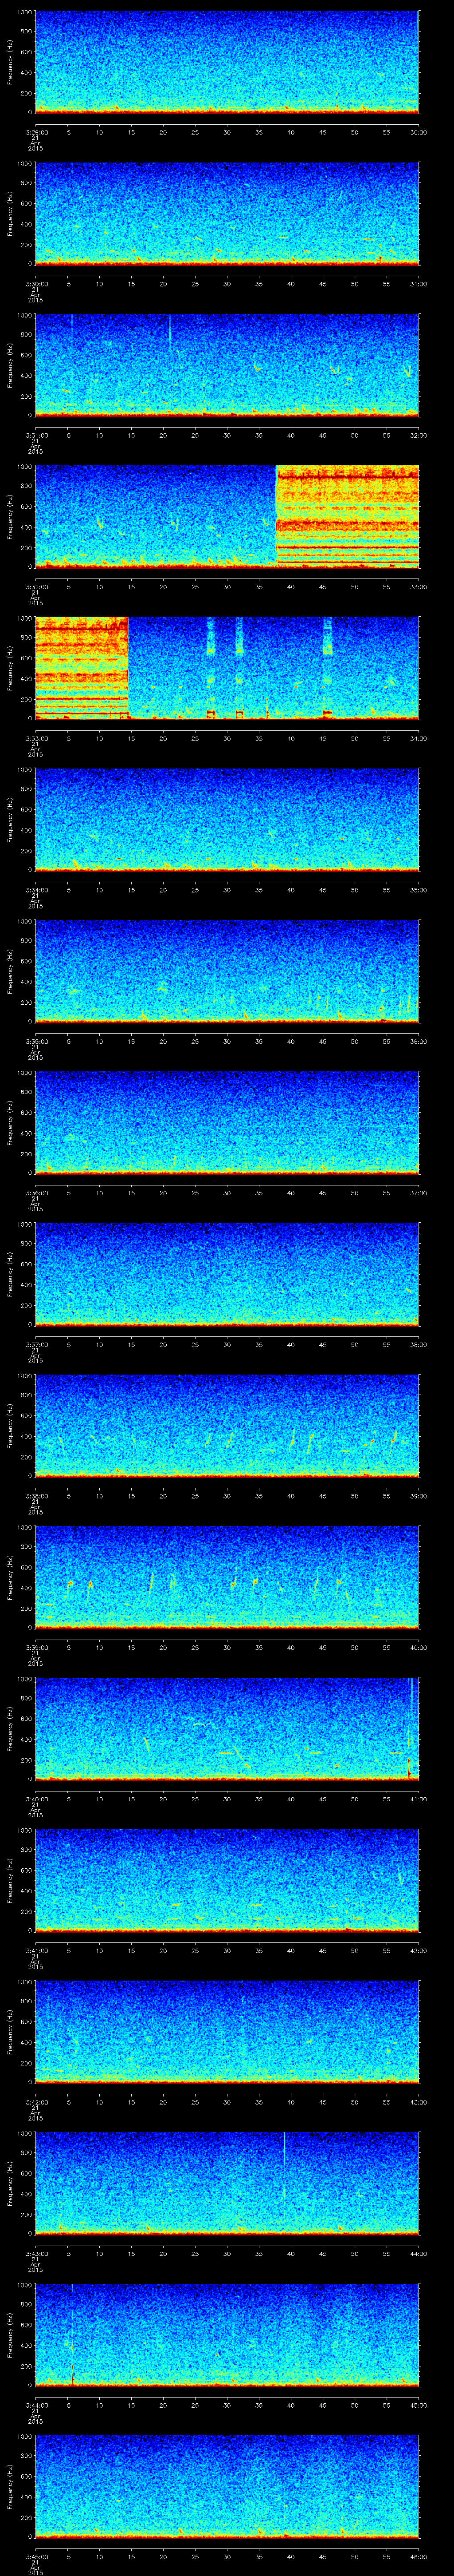Image resolution: width=454 pixels, height=2576 pixels.
Task: Click the 34:00 end label on the 3:33:00 row
Action: click(418, 738)
